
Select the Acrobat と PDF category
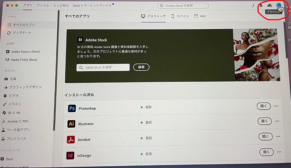click(x=15, y=121)
